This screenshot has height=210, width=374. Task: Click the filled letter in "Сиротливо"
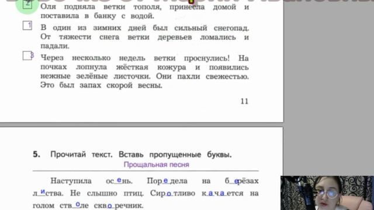point(169,194)
